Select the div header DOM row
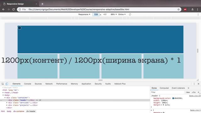Screen dimensions: 201x113 click(x=75, y=100)
